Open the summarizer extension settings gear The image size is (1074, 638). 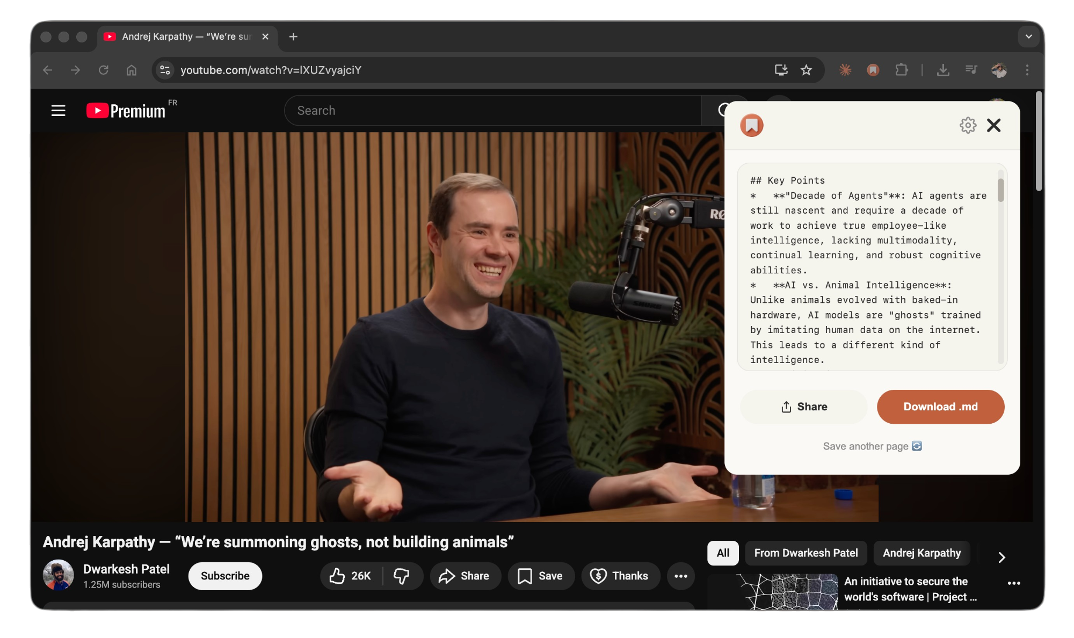[968, 125]
